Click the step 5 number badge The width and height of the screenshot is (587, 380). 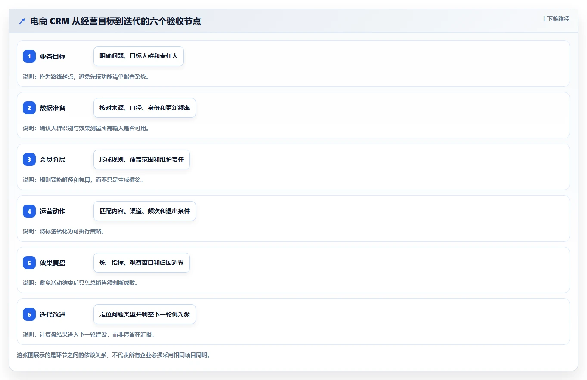(x=29, y=263)
